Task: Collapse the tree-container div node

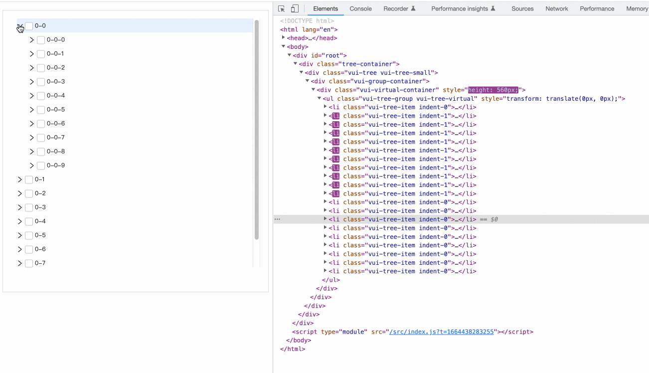Action: coord(296,64)
